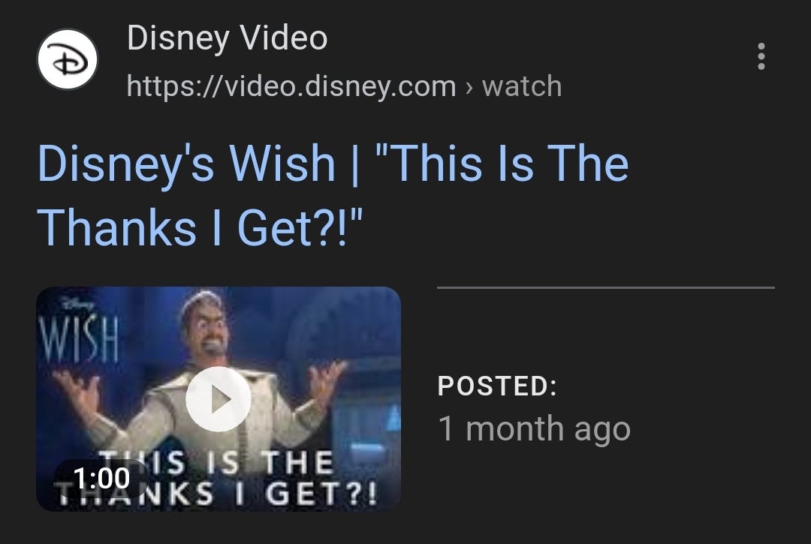Image resolution: width=811 pixels, height=544 pixels.
Task: Click the POSTED label
Action: click(497, 386)
